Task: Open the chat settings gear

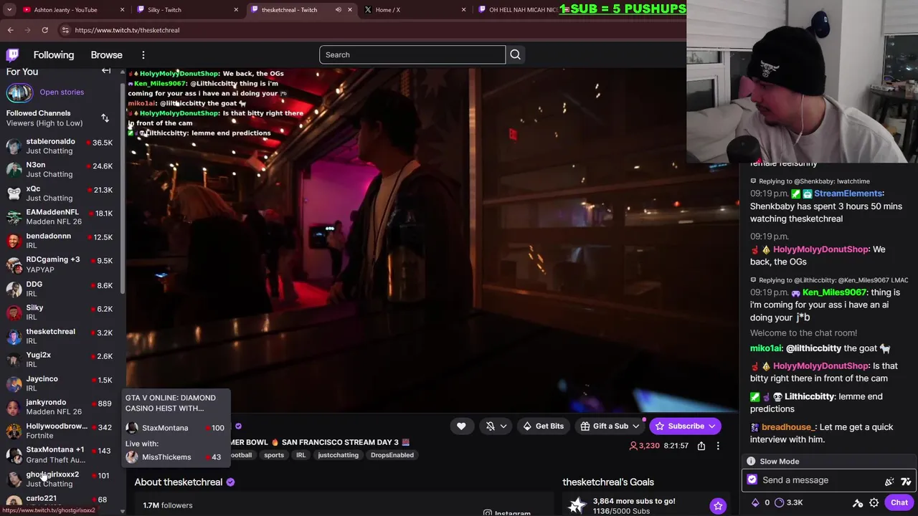Action: [874, 502]
